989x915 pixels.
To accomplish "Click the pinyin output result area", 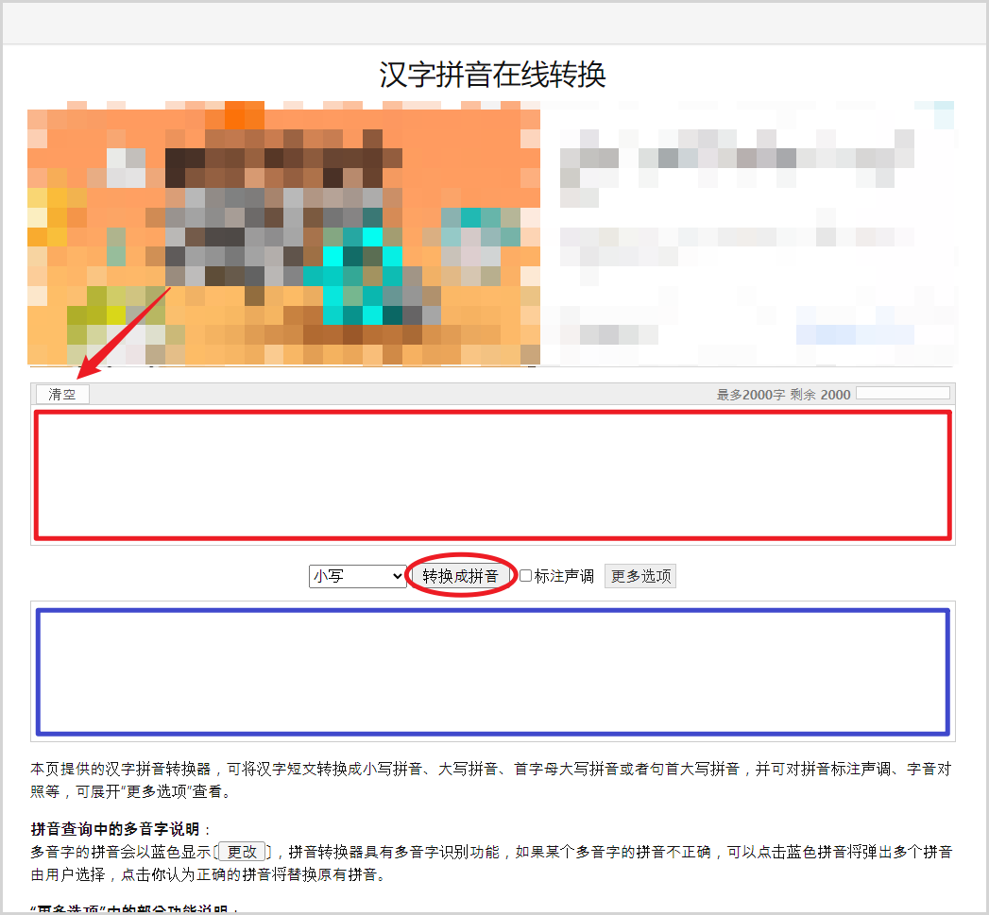I will 492,671.
